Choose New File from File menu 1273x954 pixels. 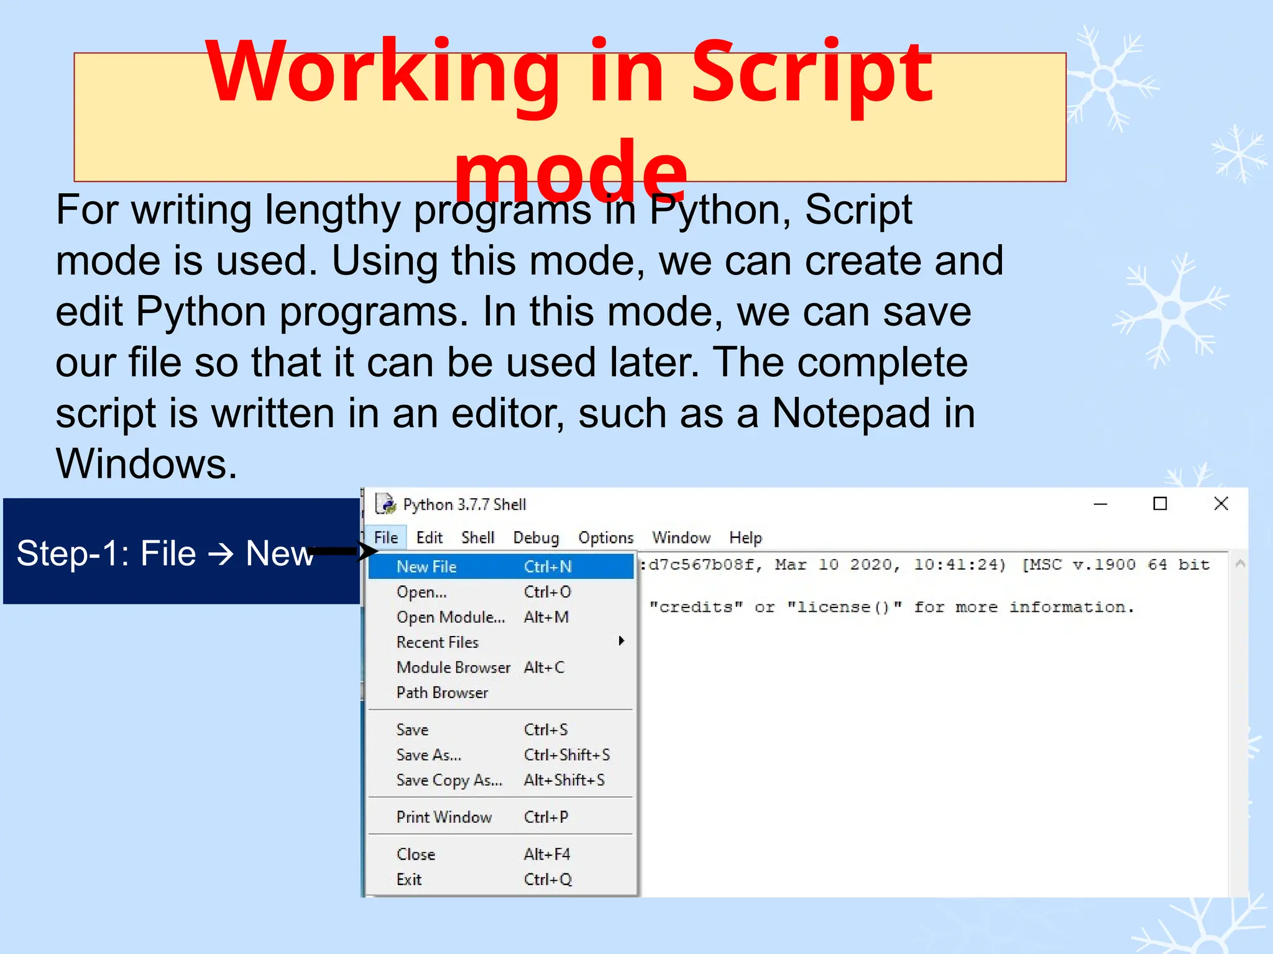501,566
